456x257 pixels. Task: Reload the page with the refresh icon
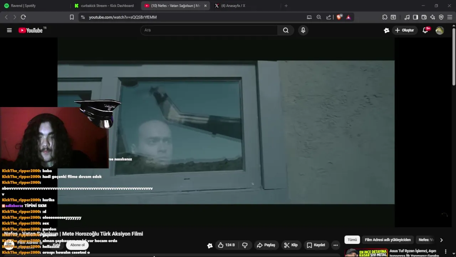23,17
